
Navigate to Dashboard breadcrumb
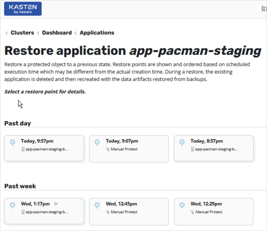pos(57,33)
